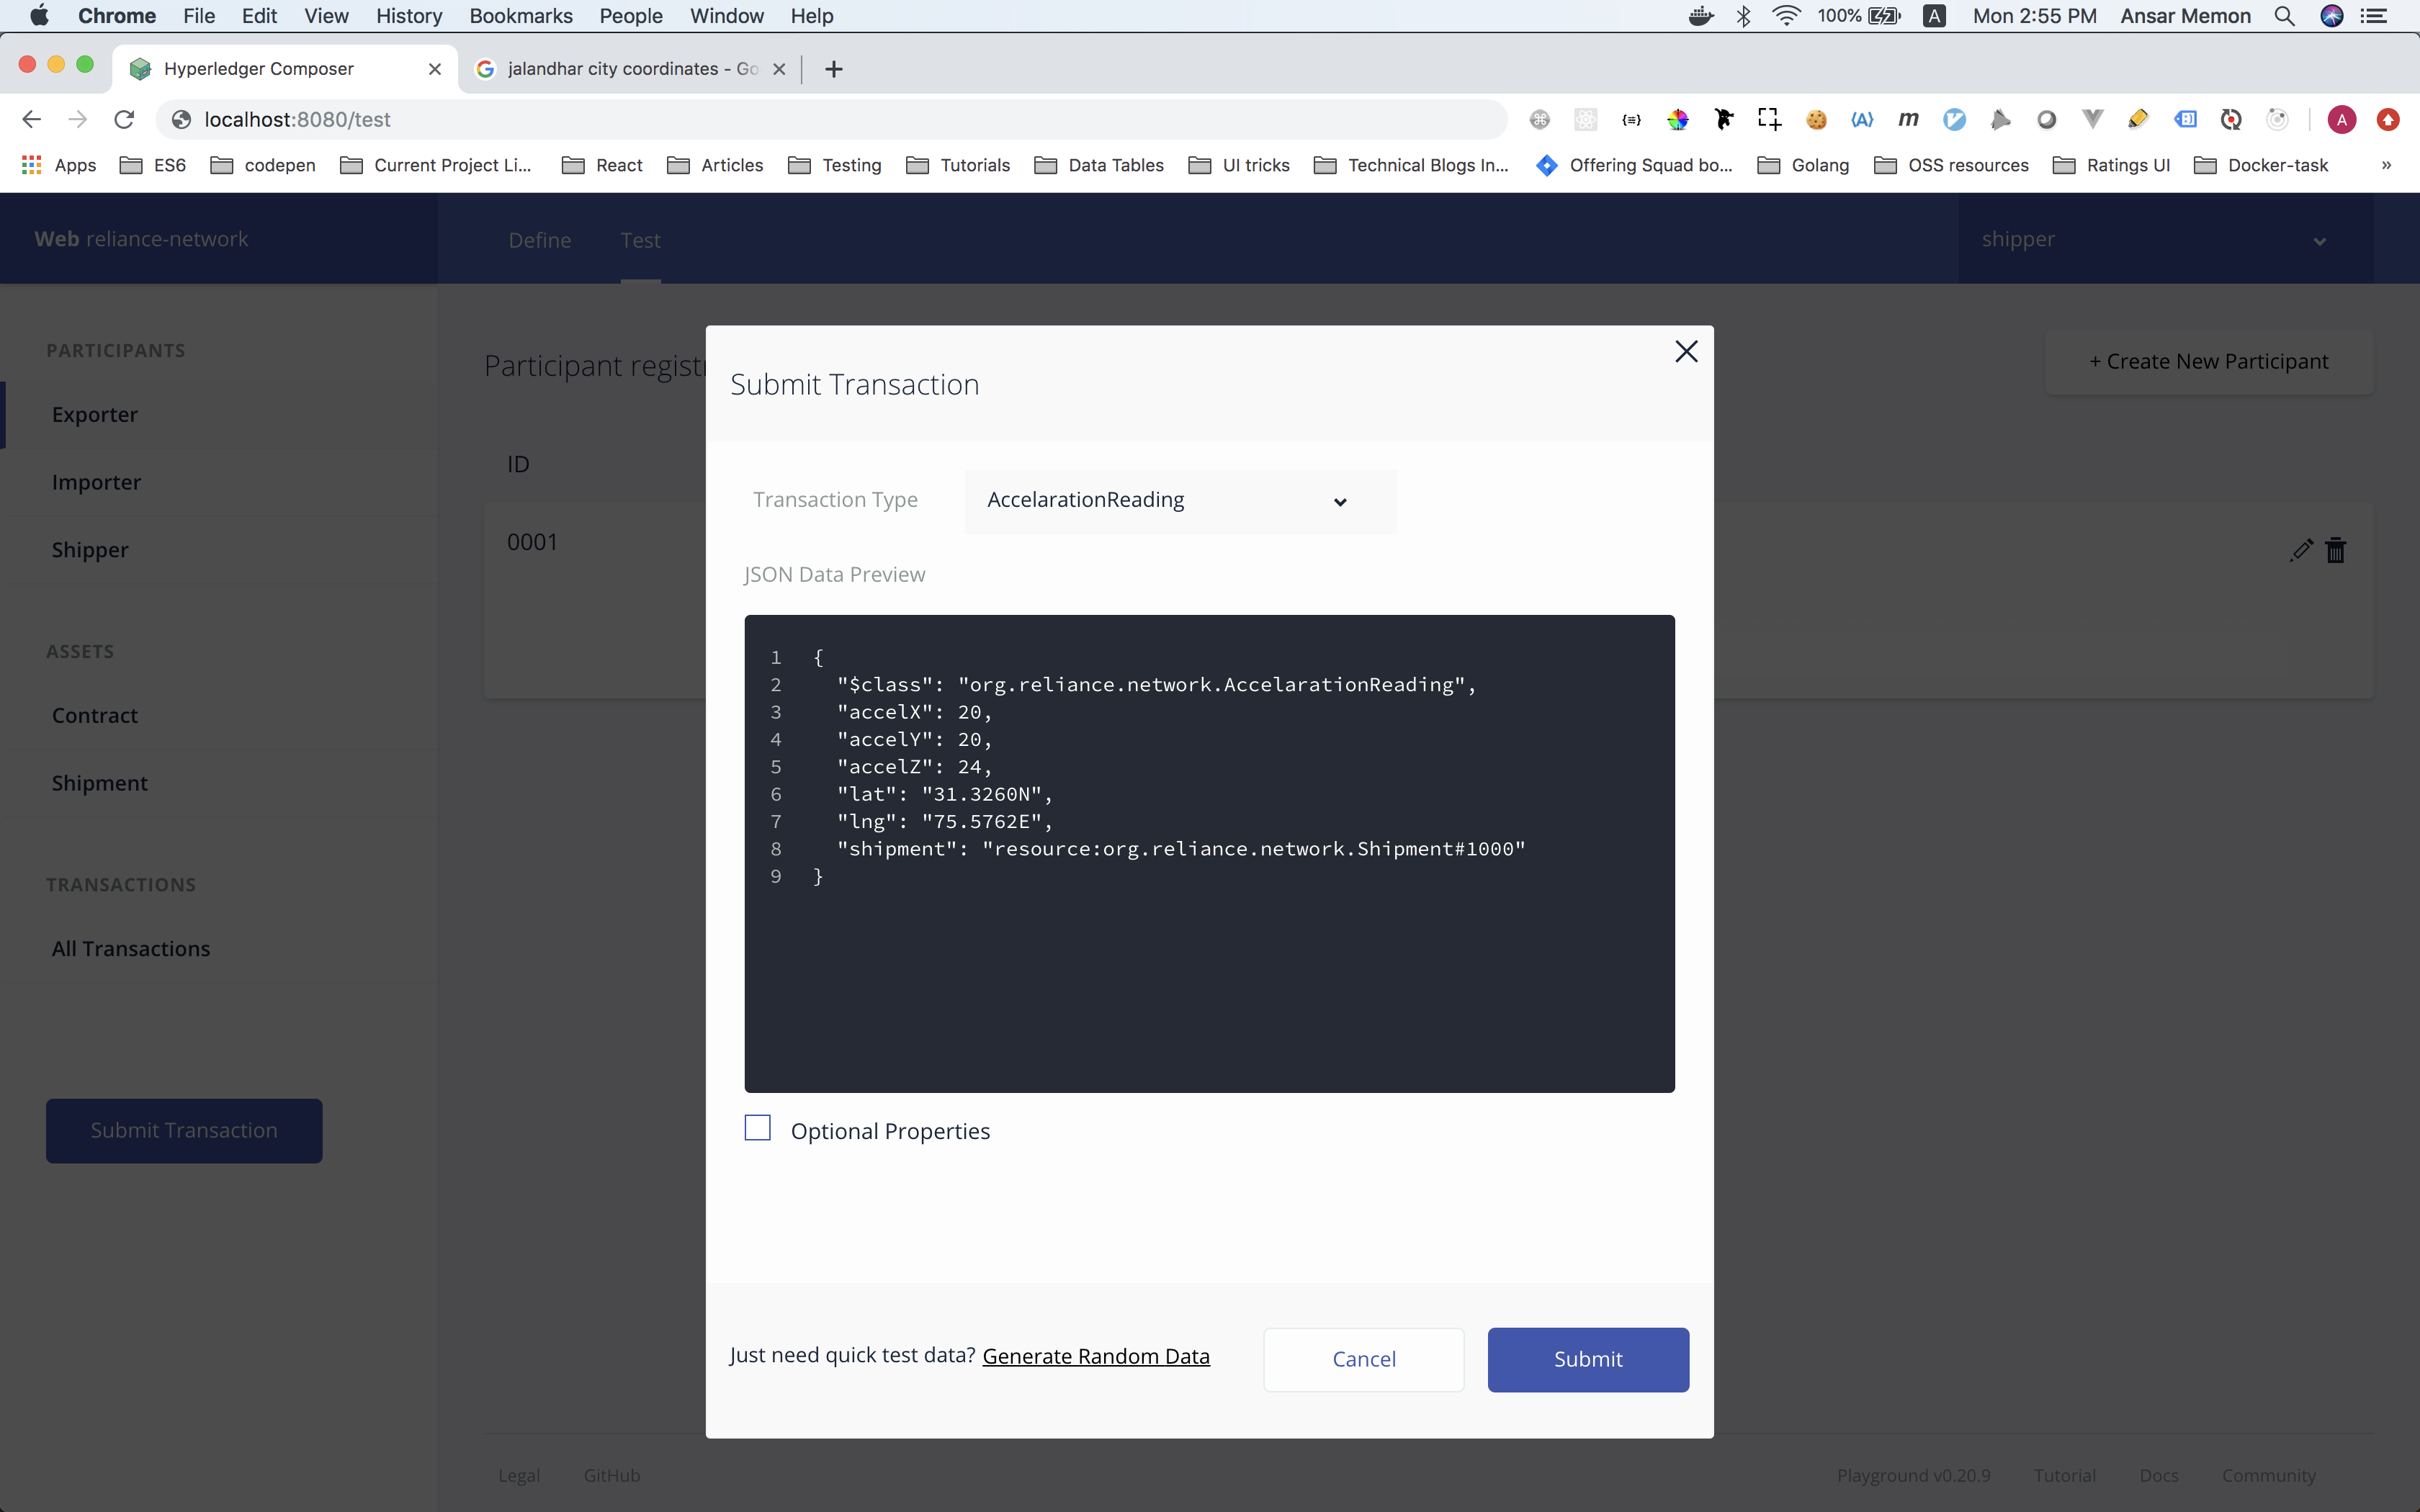Open the Transaction Type dropdown
2420x1512 pixels.
(1178, 500)
